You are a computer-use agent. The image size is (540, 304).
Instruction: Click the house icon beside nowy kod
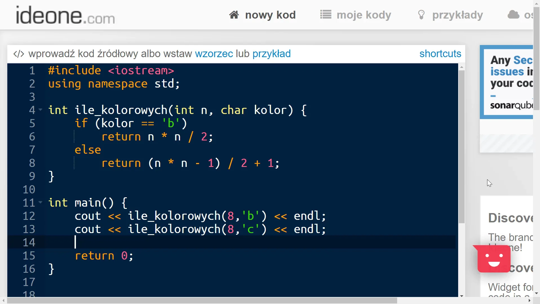tap(234, 15)
